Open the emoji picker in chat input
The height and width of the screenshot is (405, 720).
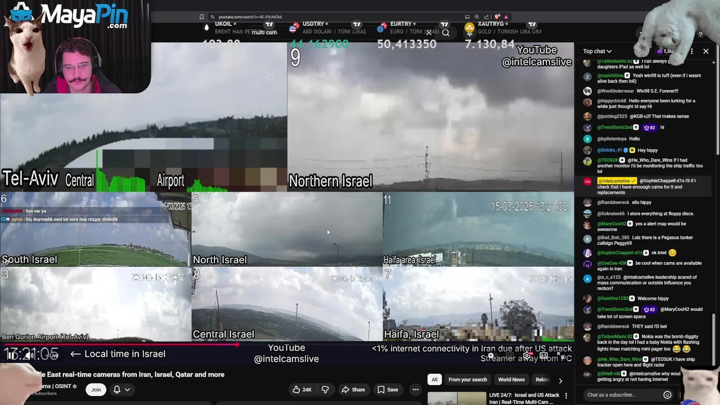coord(667,395)
